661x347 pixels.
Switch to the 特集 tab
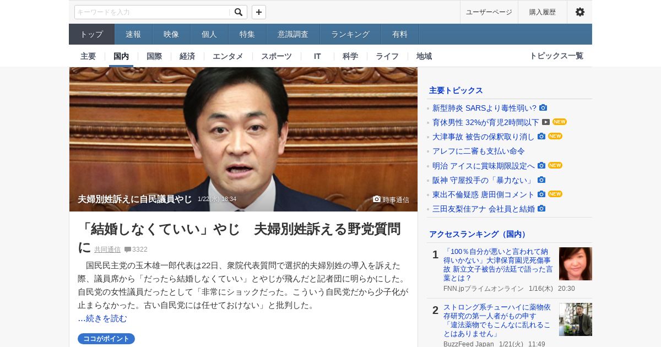pos(247,34)
